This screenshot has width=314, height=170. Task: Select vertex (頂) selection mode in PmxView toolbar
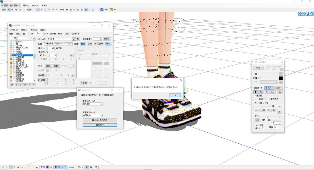9,9
